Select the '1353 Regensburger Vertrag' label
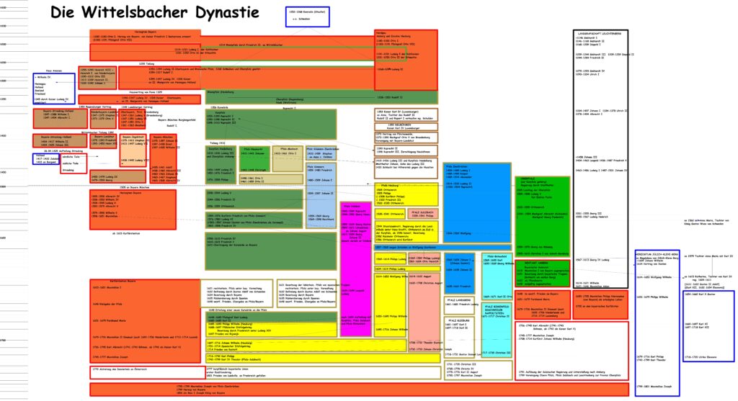The image size is (738, 401). (x=95, y=107)
